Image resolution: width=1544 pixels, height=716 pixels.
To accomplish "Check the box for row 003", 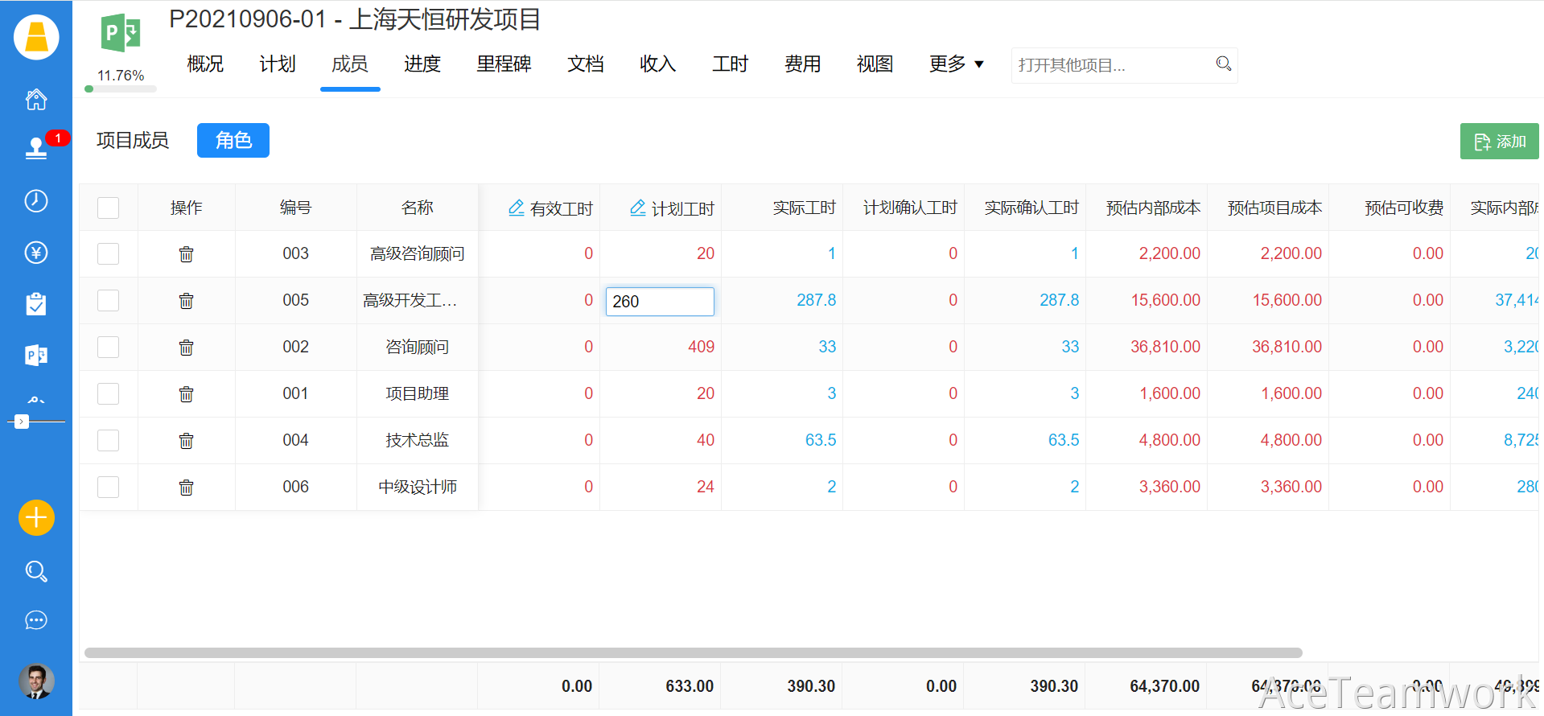I will pos(108,254).
